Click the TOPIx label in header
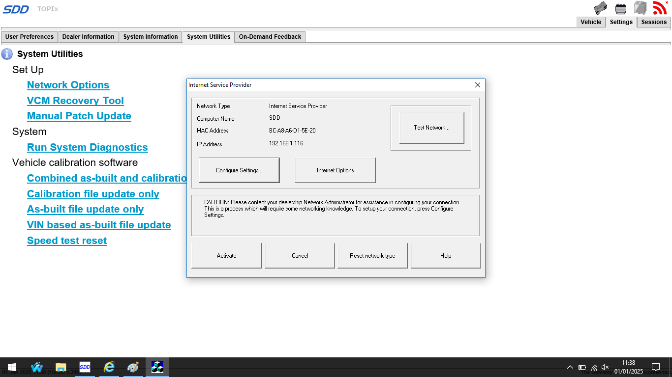672x377 pixels. pos(48,9)
